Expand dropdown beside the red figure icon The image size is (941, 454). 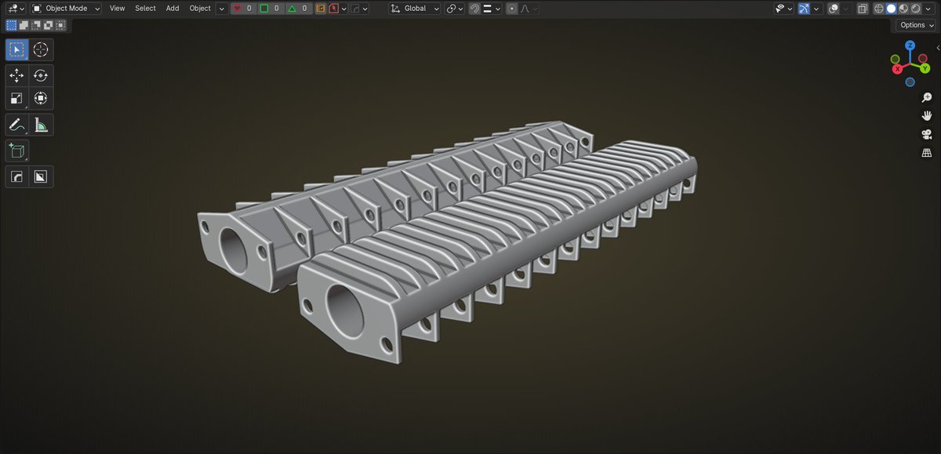tap(343, 8)
